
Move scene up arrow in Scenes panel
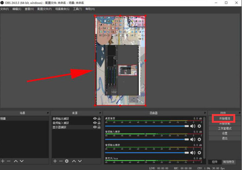click(x=16, y=161)
